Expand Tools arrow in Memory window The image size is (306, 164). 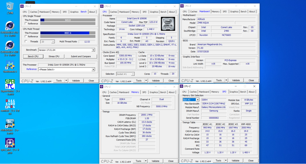click(146, 161)
